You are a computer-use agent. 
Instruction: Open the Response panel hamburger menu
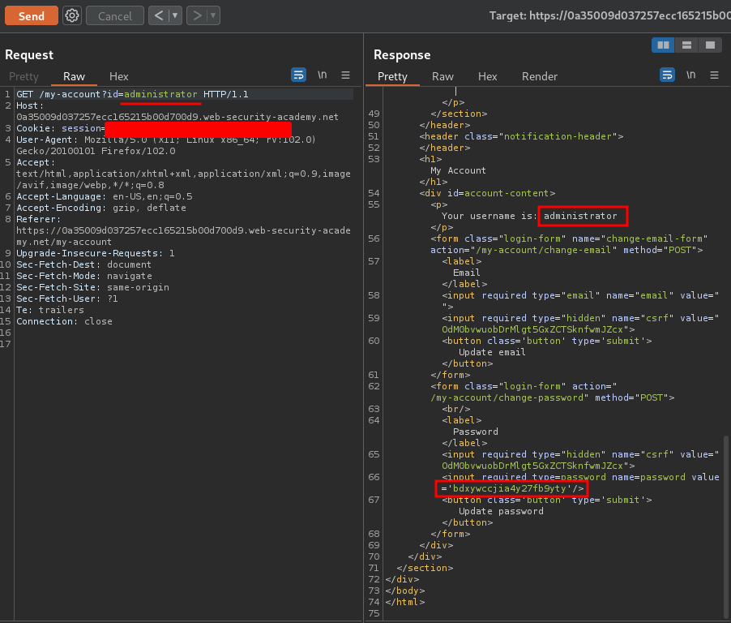pyautogui.click(x=714, y=75)
